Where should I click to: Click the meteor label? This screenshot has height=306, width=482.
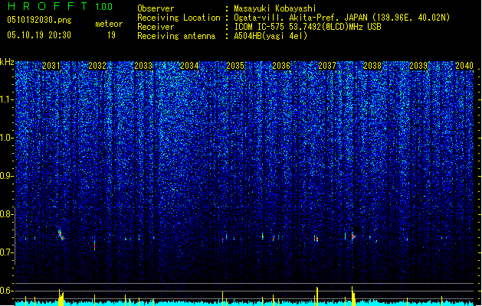point(109,24)
